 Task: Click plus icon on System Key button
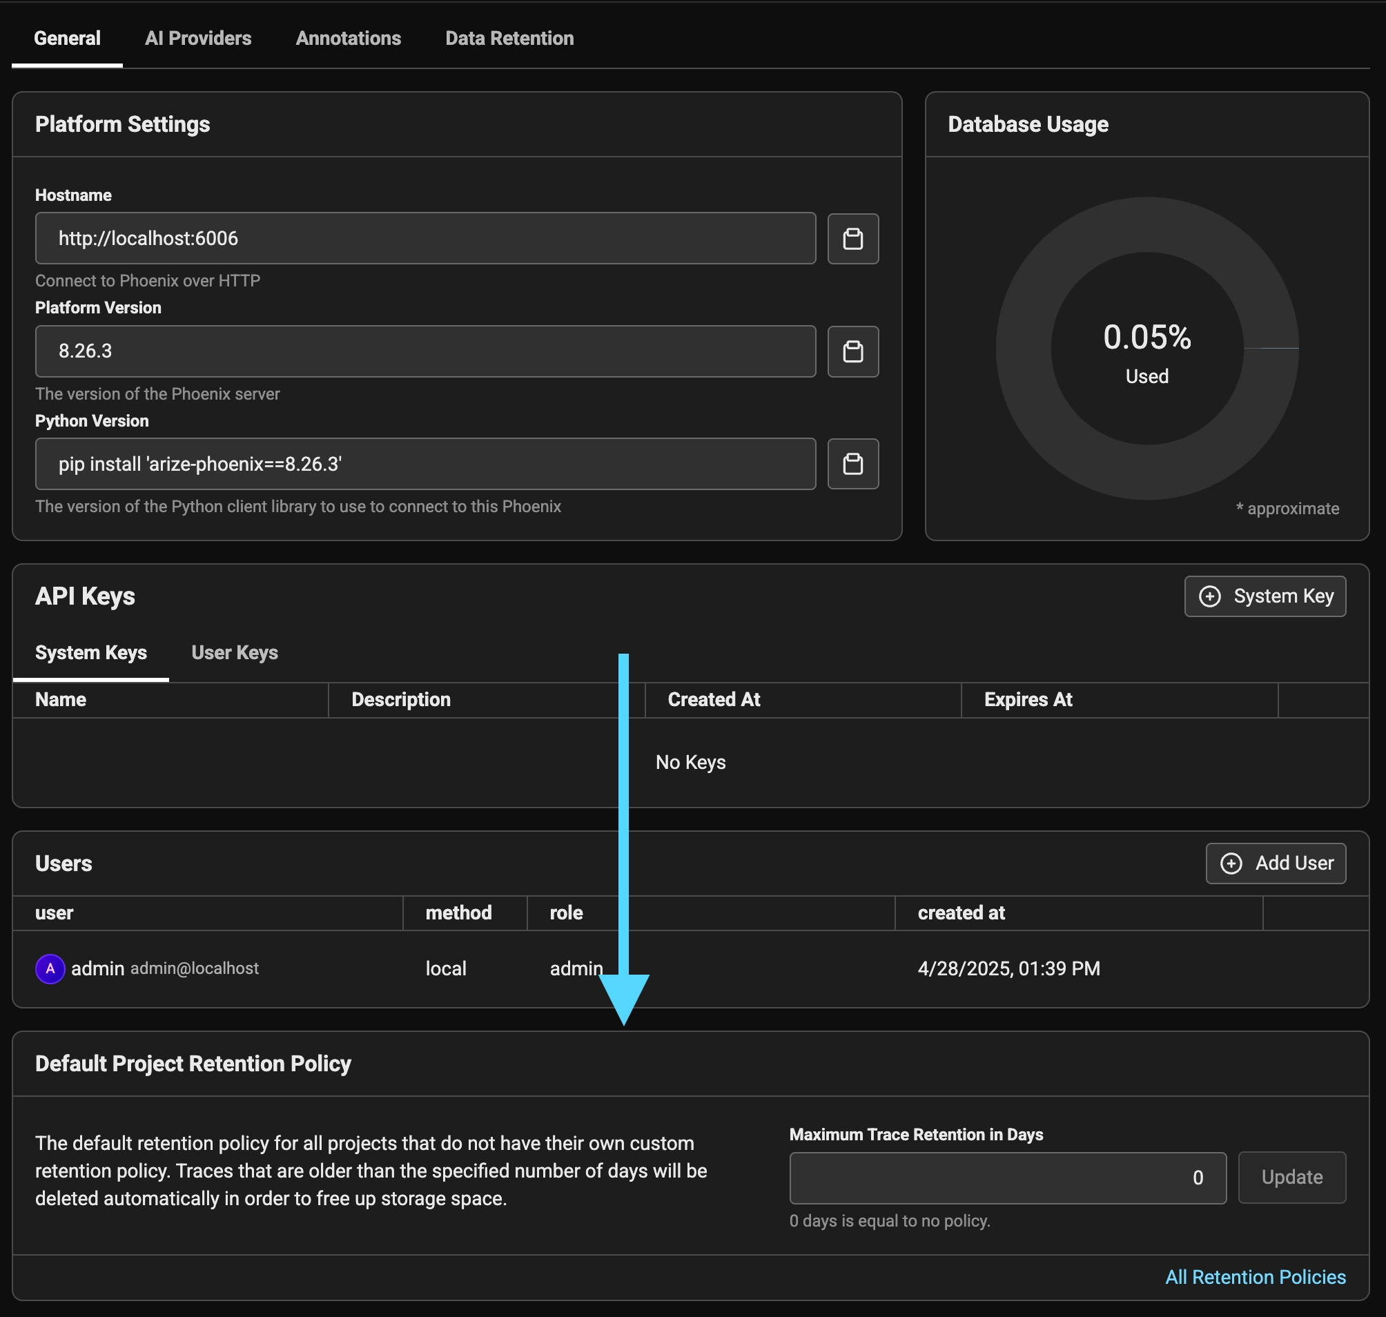[1209, 596]
